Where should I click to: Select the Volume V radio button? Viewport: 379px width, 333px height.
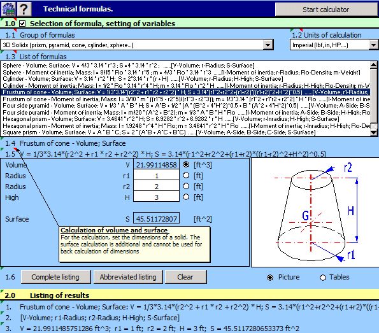point(186,164)
